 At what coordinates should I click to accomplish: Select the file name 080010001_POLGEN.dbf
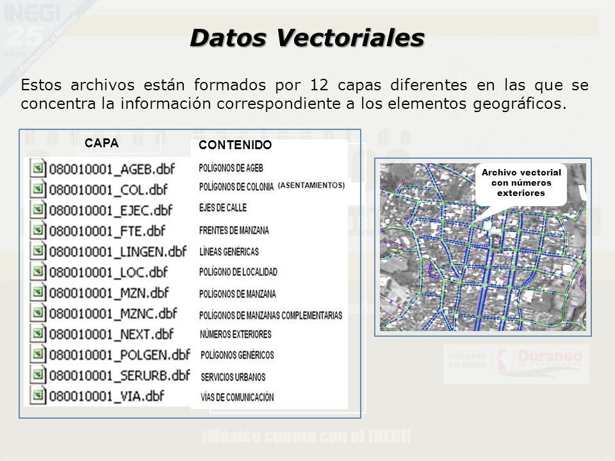120,355
